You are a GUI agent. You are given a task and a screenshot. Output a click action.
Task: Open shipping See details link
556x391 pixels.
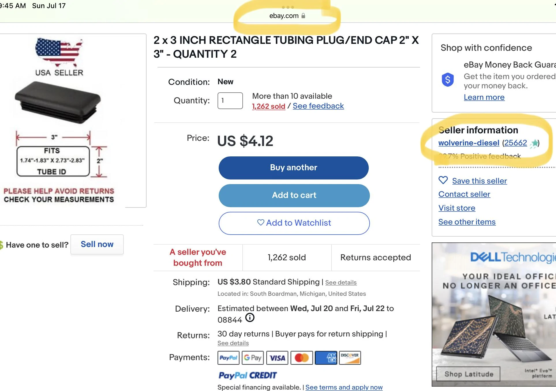point(341,283)
